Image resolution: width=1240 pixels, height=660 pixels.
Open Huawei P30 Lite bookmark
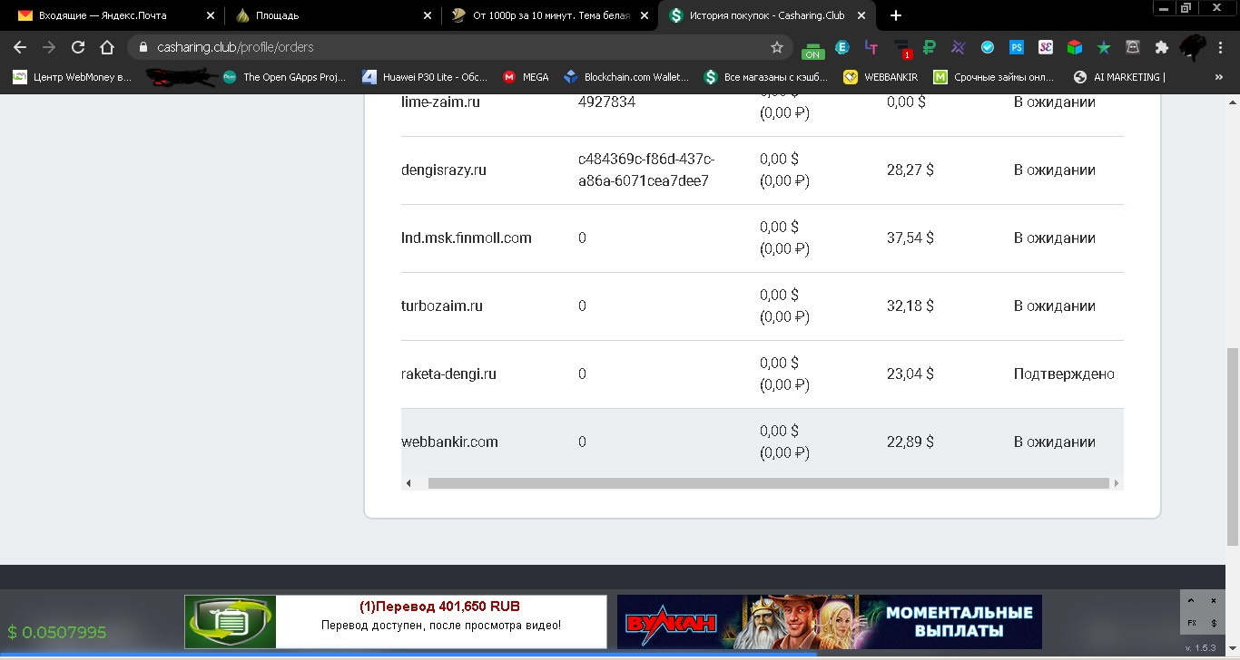(425, 77)
